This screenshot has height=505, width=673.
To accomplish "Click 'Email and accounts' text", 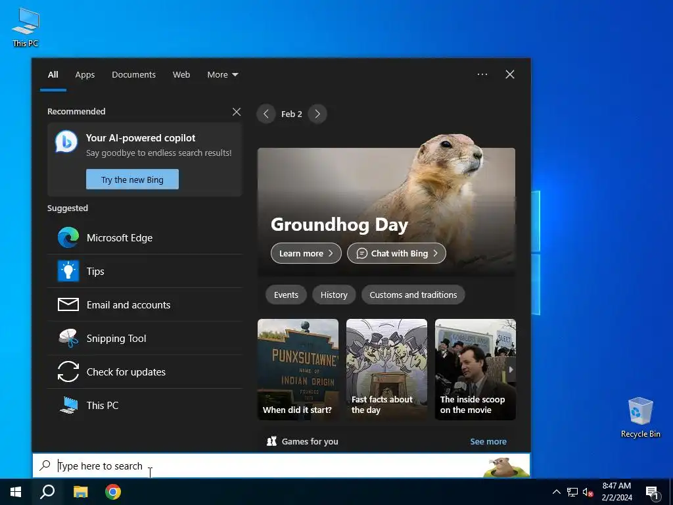I will (x=128, y=305).
